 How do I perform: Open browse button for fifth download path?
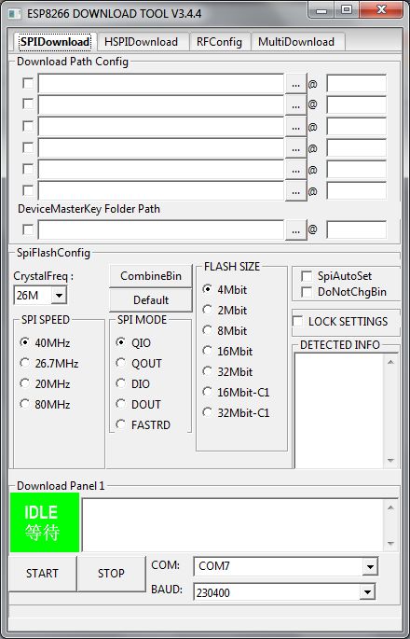[296, 170]
